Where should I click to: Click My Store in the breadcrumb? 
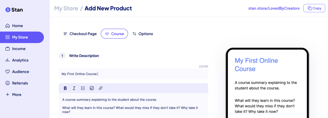[x=66, y=8]
